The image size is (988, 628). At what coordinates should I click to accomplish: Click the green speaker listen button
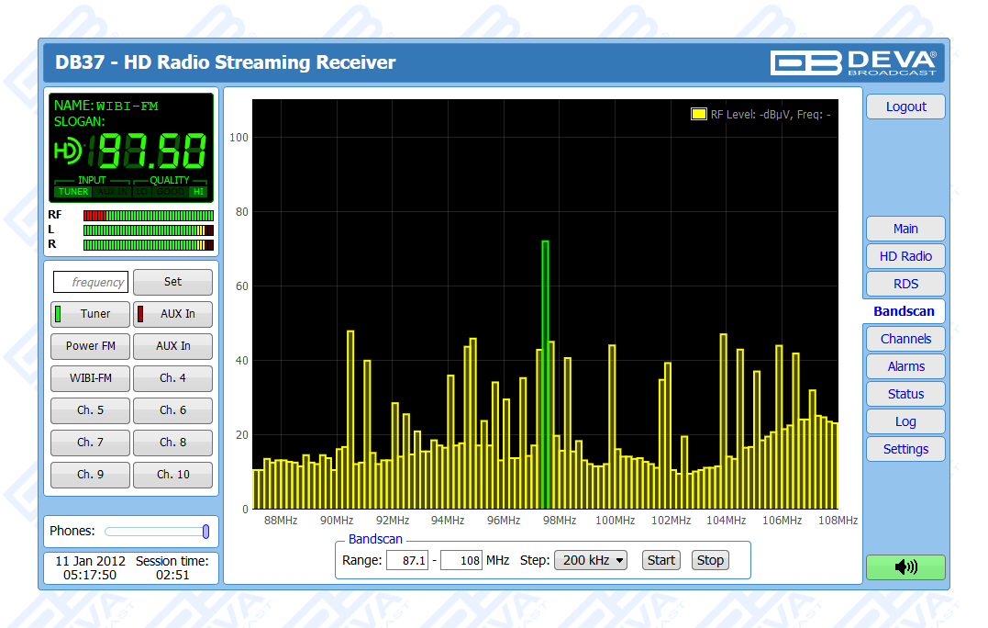click(905, 567)
